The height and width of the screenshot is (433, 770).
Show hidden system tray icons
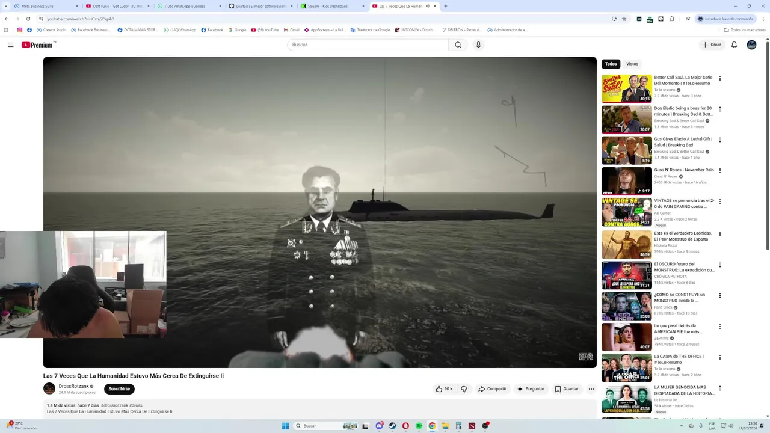point(681,426)
